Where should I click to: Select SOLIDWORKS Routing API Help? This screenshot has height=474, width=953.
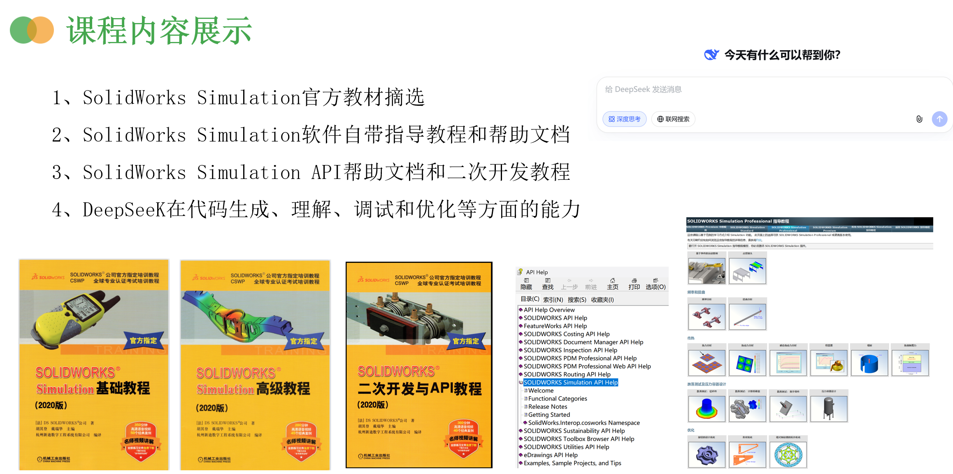coord(567,374)
